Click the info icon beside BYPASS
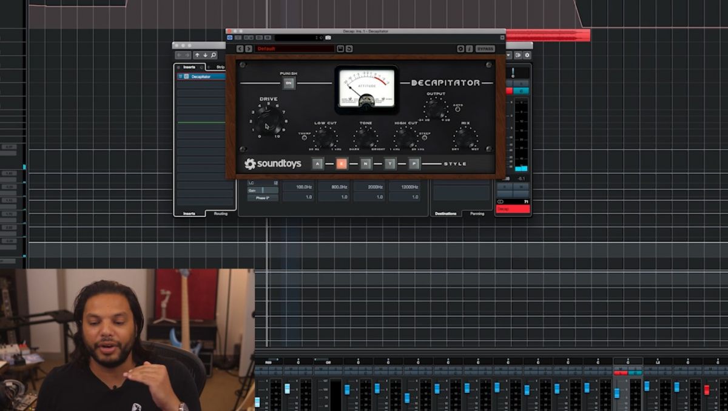The width and height of the screenshot is (728, 411). [x=468, y=48]
